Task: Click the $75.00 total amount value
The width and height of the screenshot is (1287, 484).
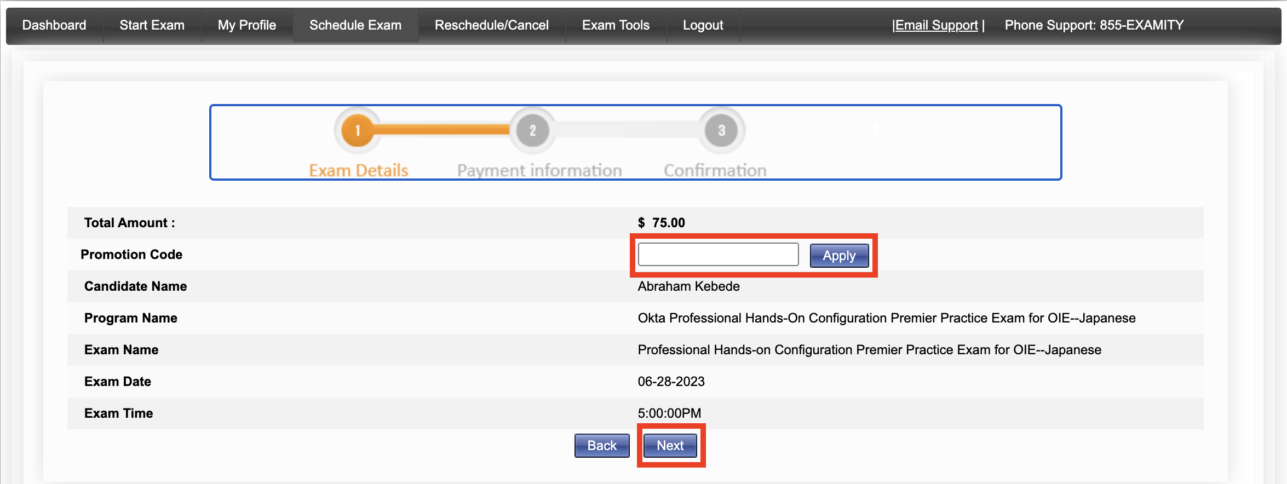Action: coord(661,223)
